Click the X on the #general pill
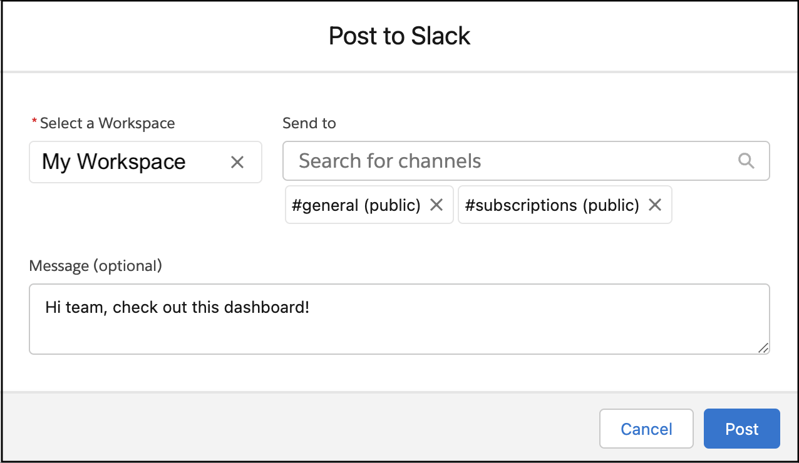Image resolution: width=799 pixels, height=463 pixels. 436,205
